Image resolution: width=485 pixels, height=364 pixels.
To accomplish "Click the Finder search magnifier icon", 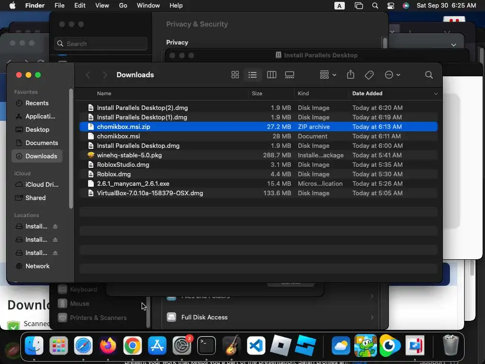I will (x=429, y=75).
